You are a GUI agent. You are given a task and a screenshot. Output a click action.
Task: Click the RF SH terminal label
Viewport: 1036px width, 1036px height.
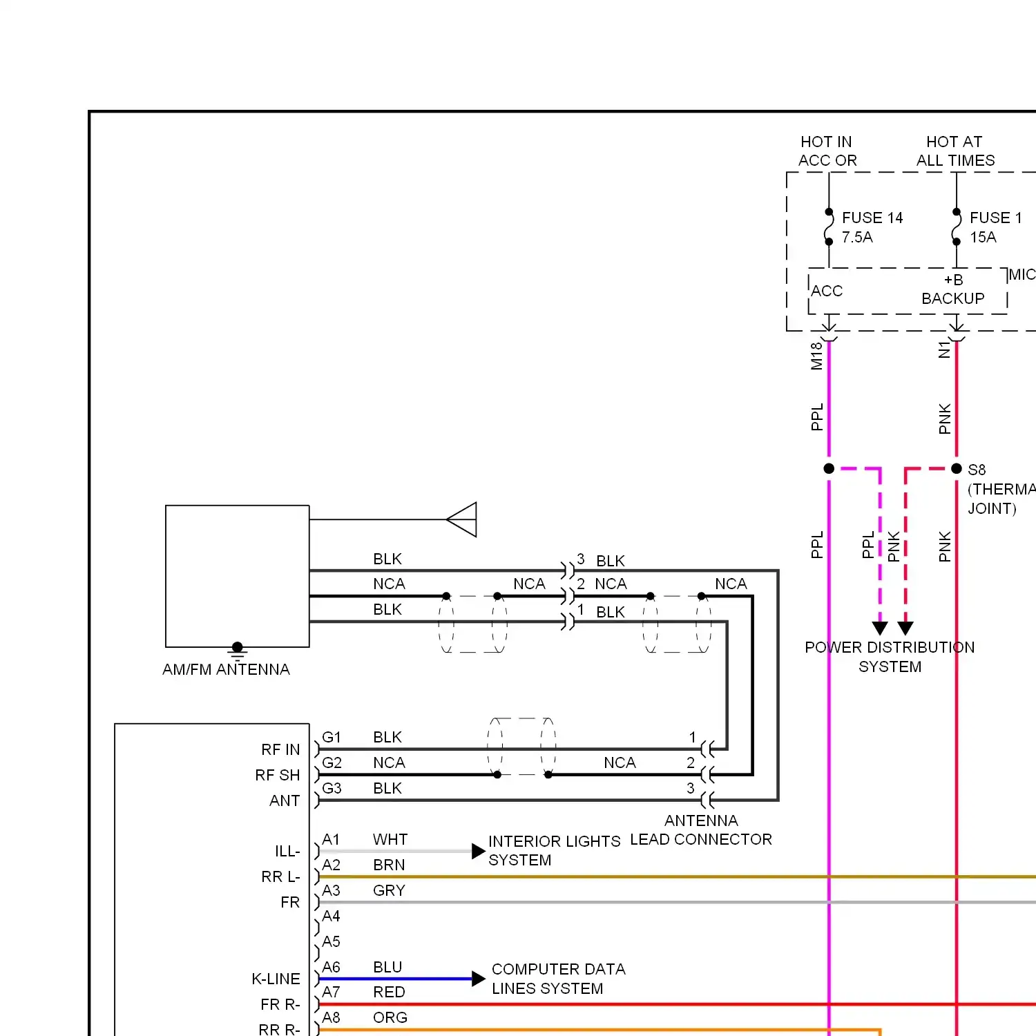(278, 775)
